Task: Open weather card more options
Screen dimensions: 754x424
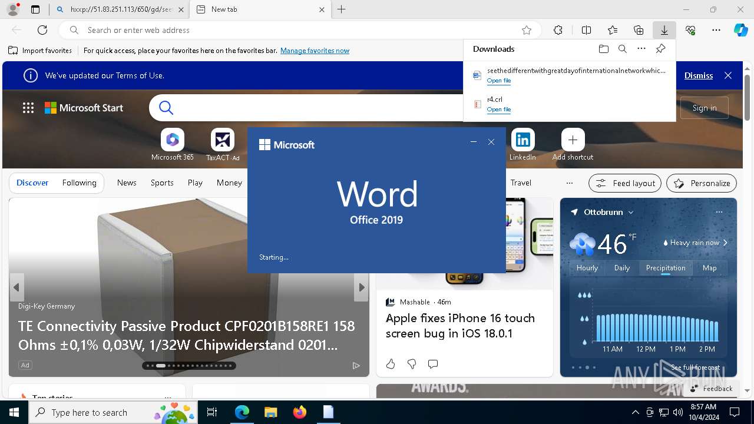Action: pyautogui.click(x=719, y=212)
